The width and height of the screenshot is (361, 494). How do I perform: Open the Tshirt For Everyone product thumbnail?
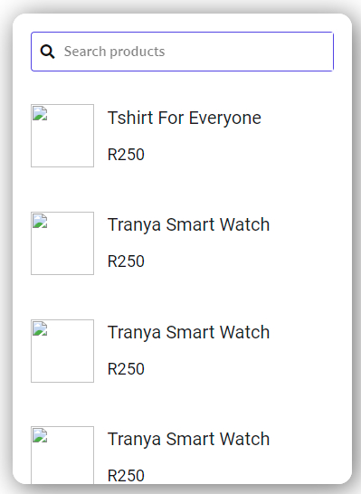pyautogui.click(x=62, y=136)
